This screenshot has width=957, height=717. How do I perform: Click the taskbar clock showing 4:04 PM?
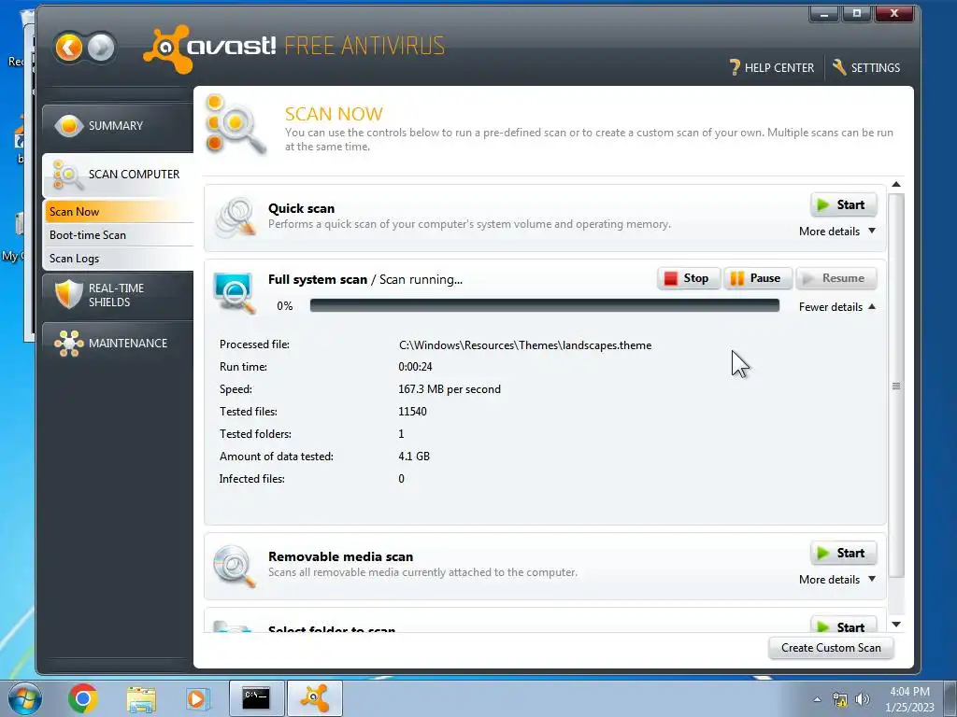[909, 699]
